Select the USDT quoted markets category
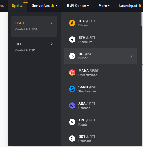This screenshot has height=147, width=143. click(x=34, y=26)
